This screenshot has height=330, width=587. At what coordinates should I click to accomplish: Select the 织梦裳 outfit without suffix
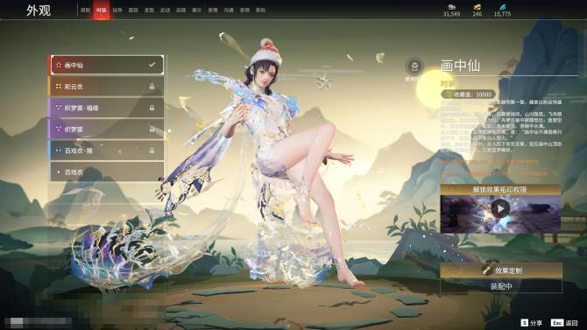coord(107,129)
